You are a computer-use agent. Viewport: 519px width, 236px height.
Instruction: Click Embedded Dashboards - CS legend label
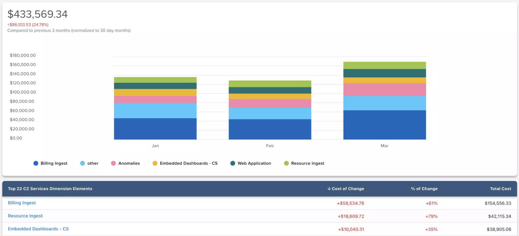(x=189, y=163)
